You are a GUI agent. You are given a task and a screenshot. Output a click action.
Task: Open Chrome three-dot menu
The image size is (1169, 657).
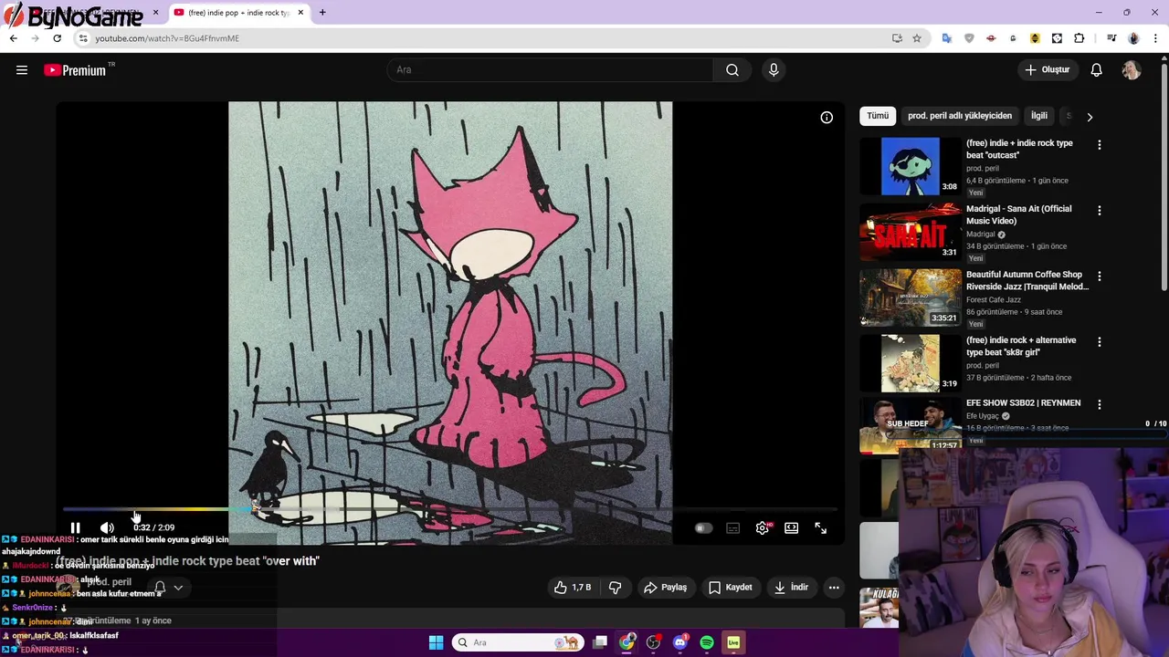point(1156,38)
